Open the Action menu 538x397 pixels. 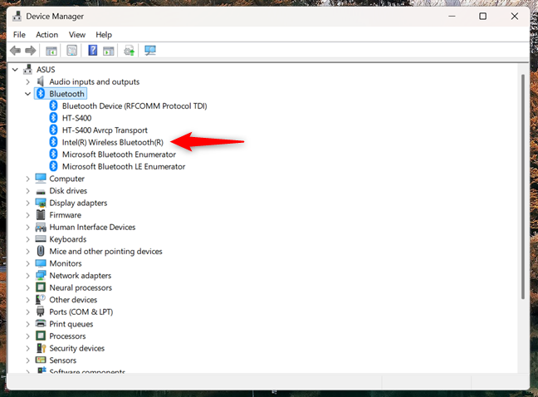(x=47, y=35)
